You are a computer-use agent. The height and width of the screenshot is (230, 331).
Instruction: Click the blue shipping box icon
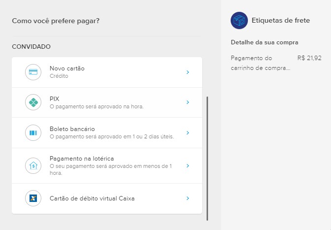(x=239, y=20)
